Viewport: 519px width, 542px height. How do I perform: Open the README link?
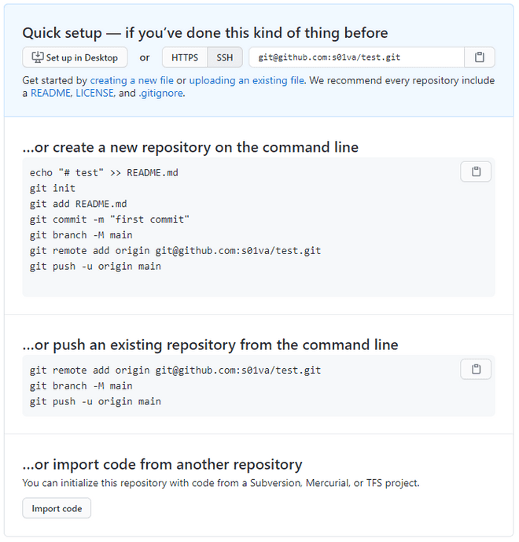click(x=50, y=94)
